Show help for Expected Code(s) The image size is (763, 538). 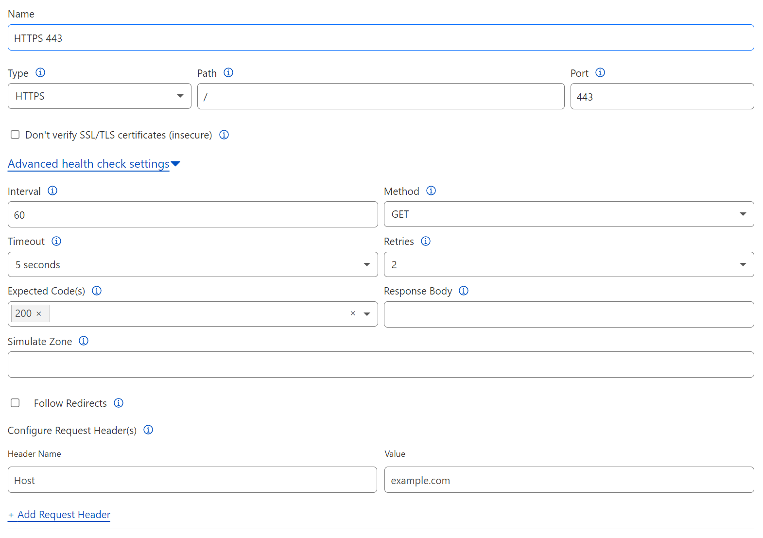(x=97, y=291)
